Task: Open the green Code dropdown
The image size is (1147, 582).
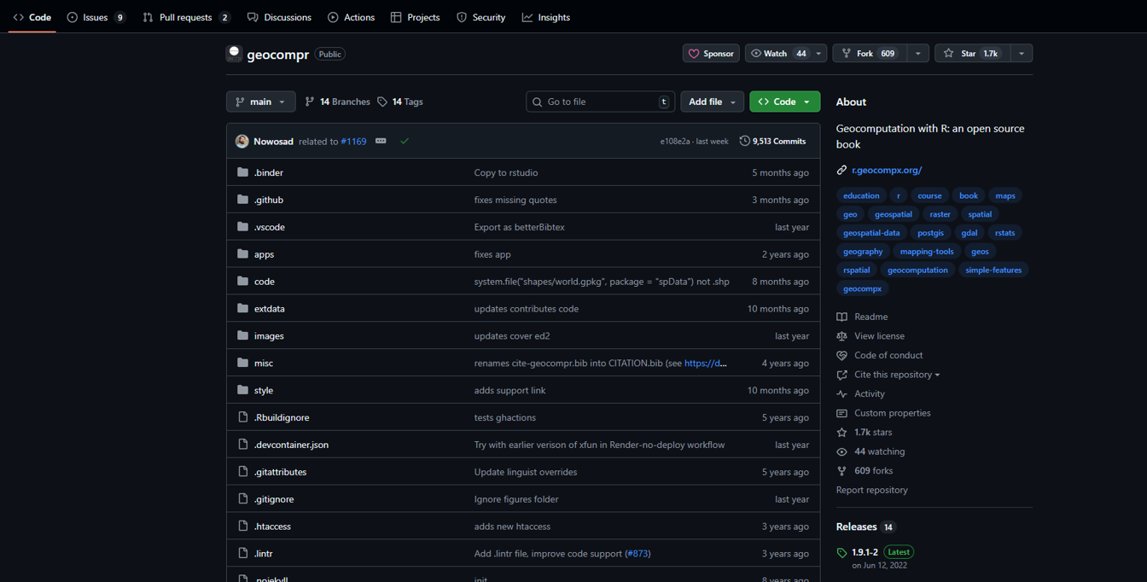Action: coord(784,102)
